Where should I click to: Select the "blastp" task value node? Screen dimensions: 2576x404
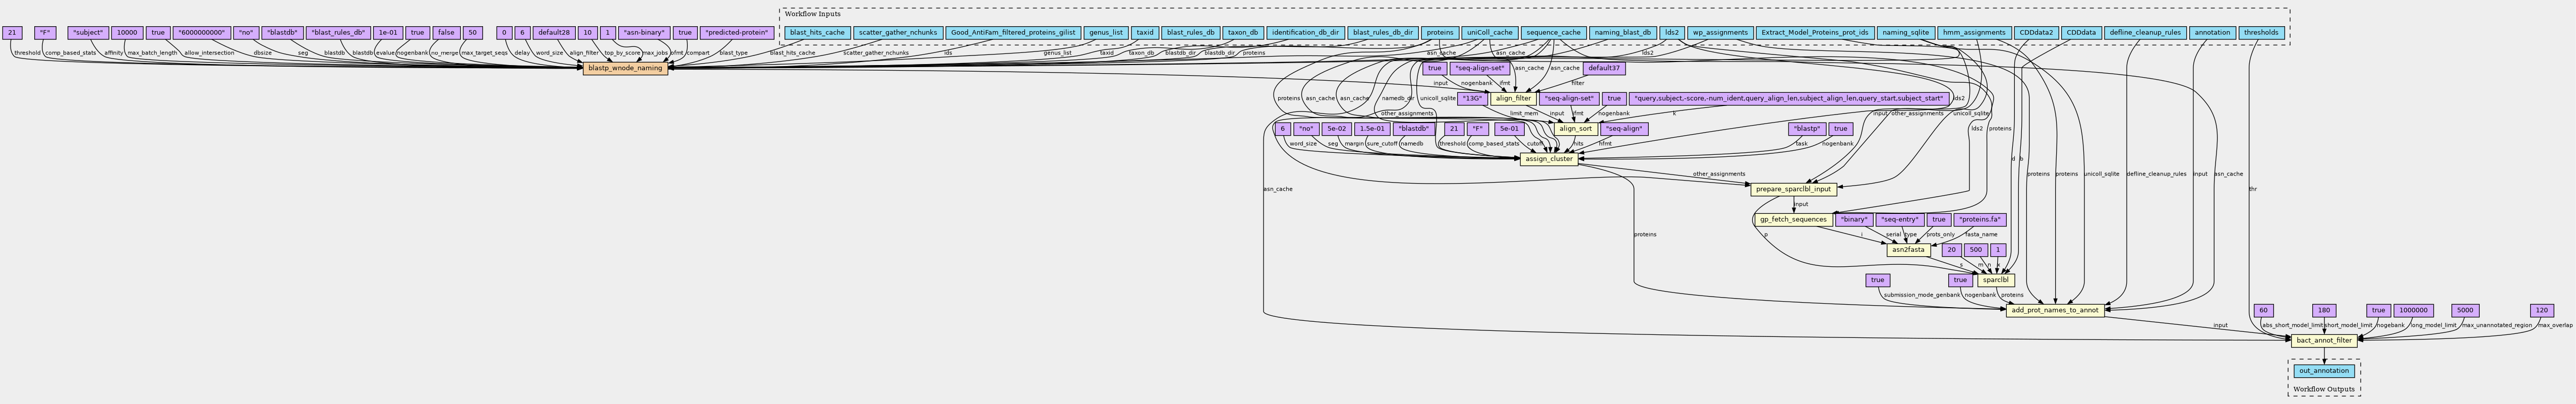point(1806,129)
